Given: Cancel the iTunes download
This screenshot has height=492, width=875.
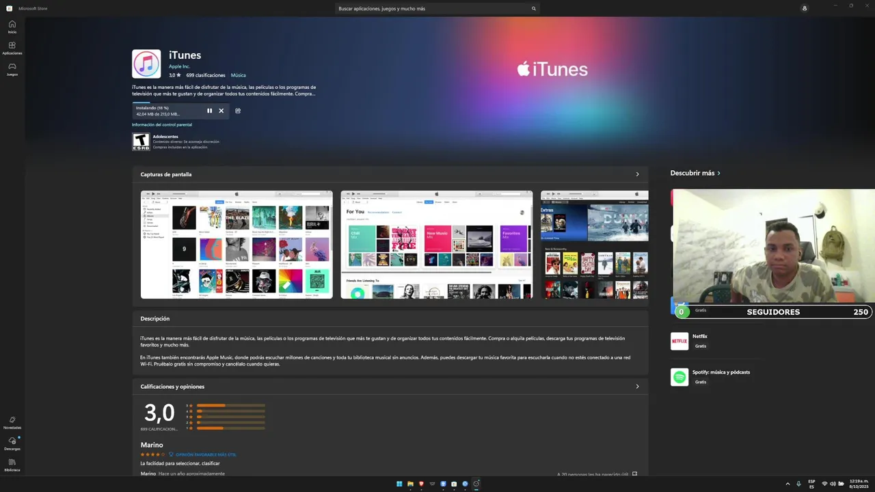Looking at the screenshot, I should (221, 111).
